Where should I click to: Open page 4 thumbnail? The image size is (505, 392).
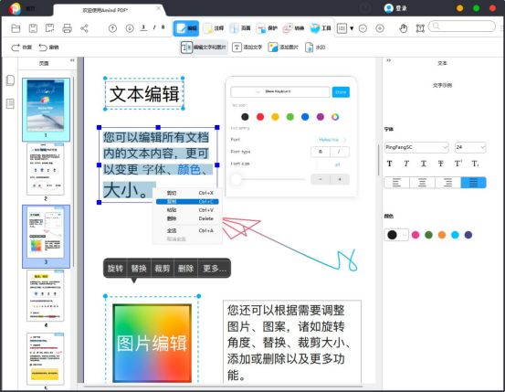click(46, 296)
